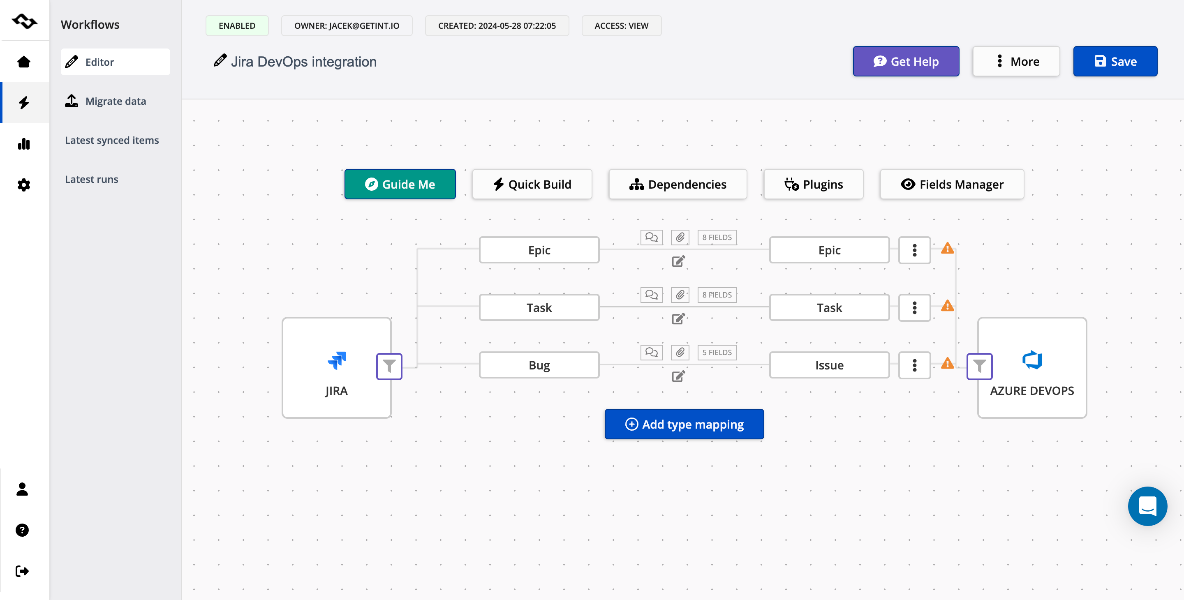Open the Reports bar chart sidebar icon
Viewport: 1184px width, 600px height.
[24, 144]
